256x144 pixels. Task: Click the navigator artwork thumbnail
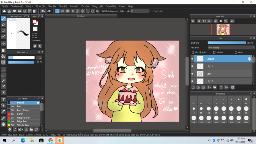click(x=223, y=30)
